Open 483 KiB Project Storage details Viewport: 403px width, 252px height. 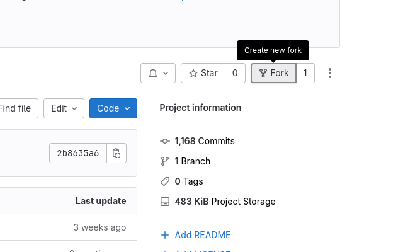tap(225, 202)
